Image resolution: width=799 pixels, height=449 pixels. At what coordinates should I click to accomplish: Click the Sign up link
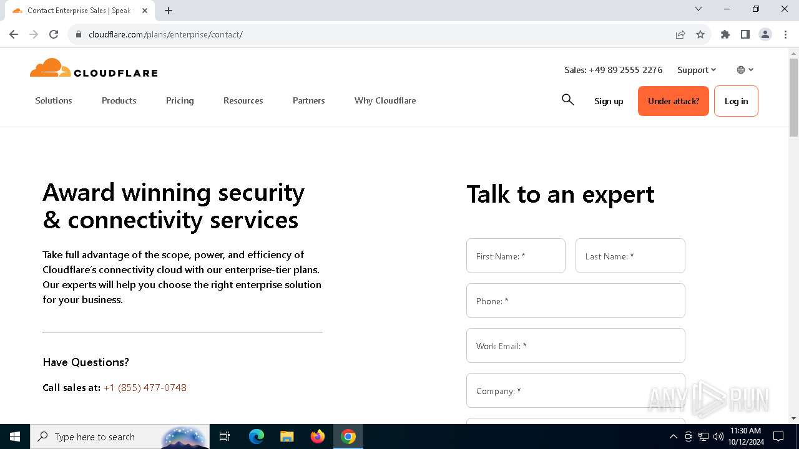click(609, 101)
